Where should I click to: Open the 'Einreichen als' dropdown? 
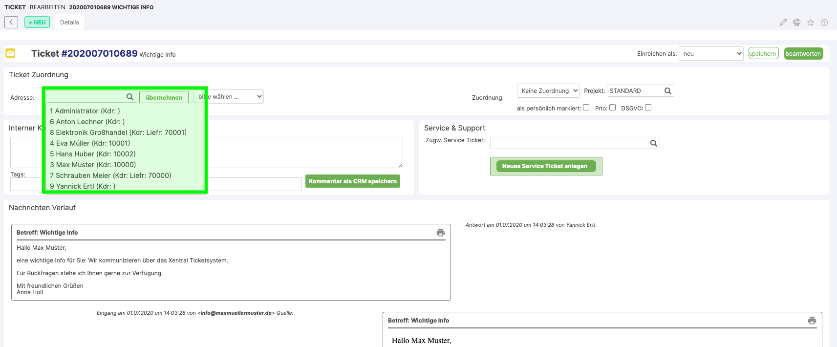point(710,54)
